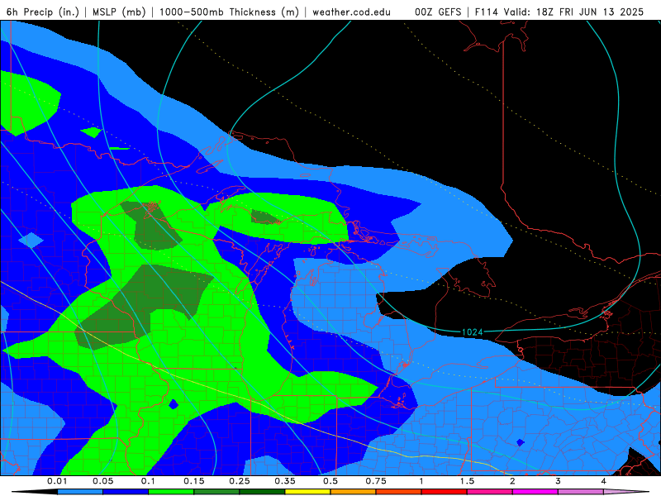The image size is (661, 496).
Task: Click the 'MSLP (mb)' header label
Action: [x=119, y=12]
